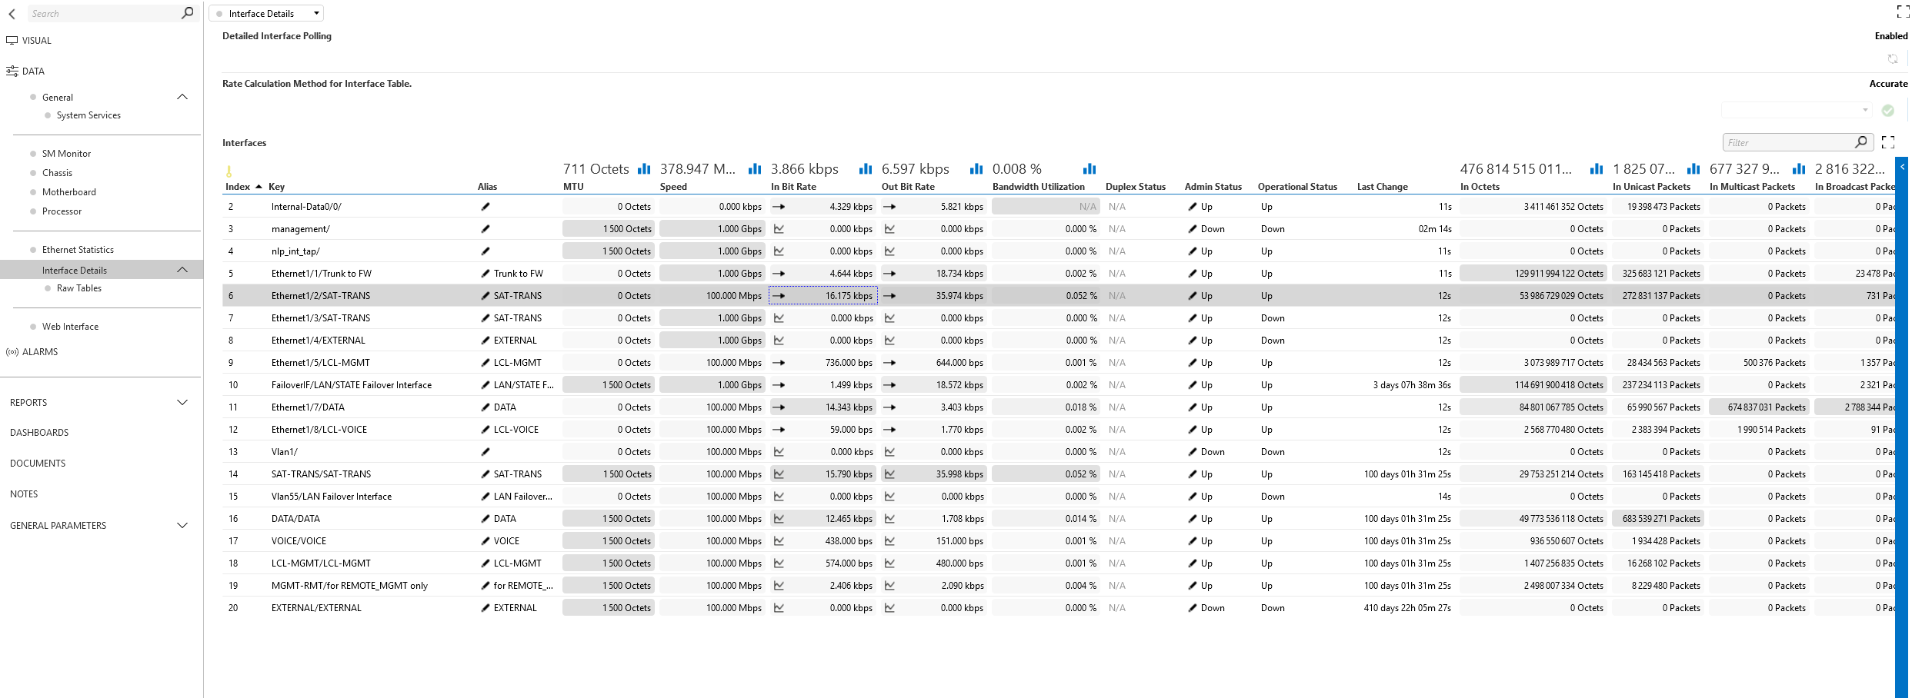This screenshot has width=1912, height=698.
Task: Open the In Unicast Packets histogram icon
Action: [1693, 169]
